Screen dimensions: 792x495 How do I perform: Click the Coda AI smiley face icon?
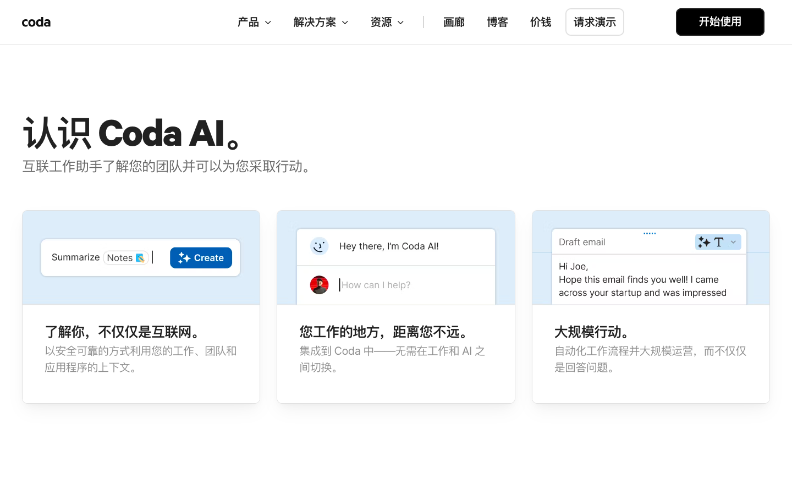click(320, 246)
